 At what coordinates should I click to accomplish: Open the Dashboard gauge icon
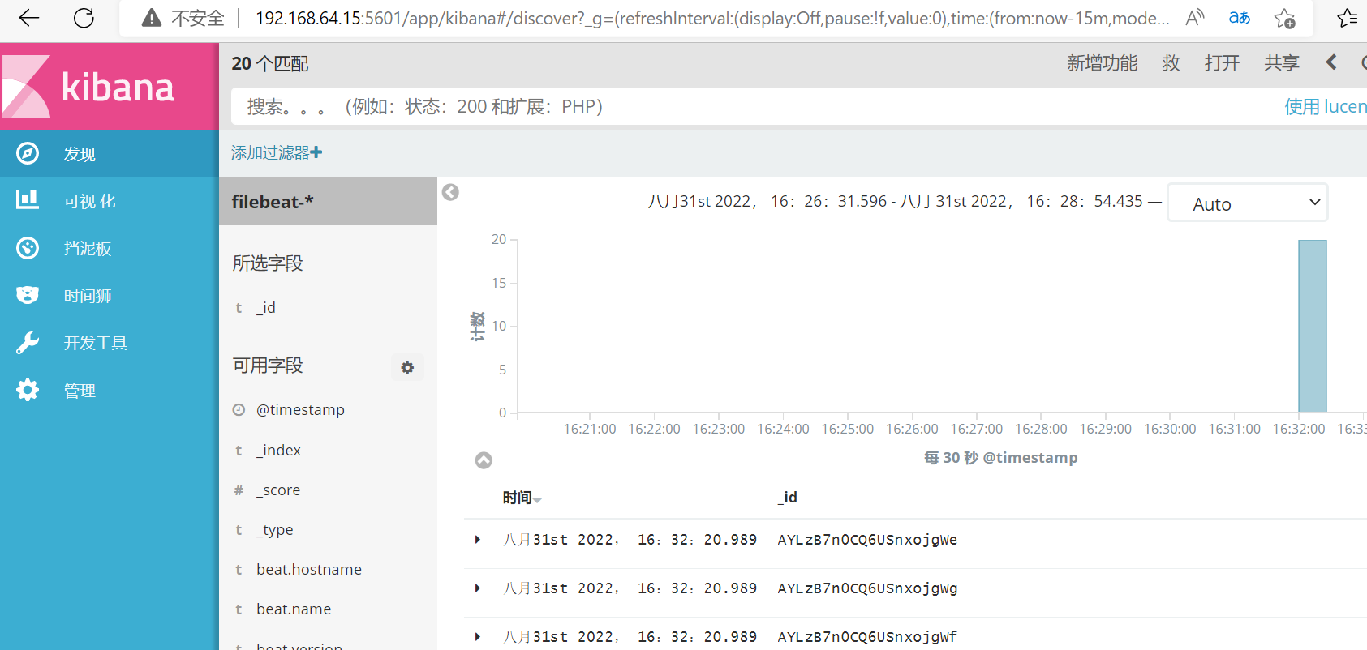(28, 248)
